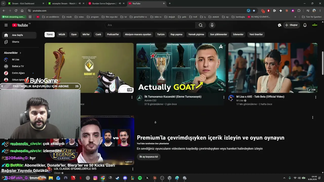
Task: Open a new browser tab
Action: pos(170,4)
